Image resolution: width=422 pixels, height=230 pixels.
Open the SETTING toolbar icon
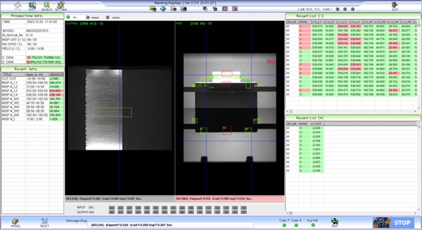pos(60,6)
